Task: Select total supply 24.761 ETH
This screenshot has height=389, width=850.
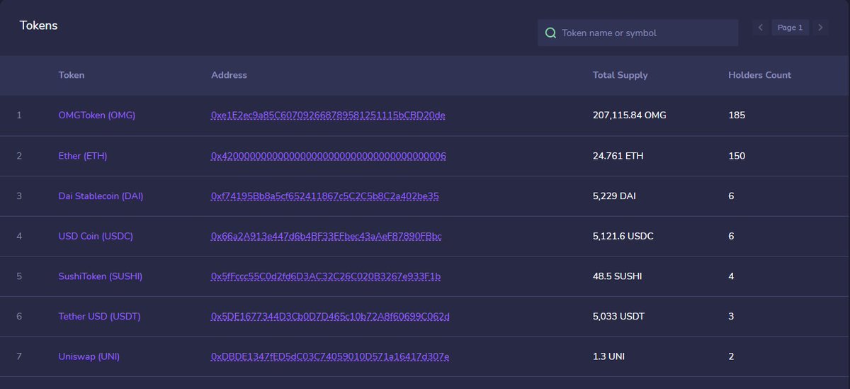Action: coord(618,156)
